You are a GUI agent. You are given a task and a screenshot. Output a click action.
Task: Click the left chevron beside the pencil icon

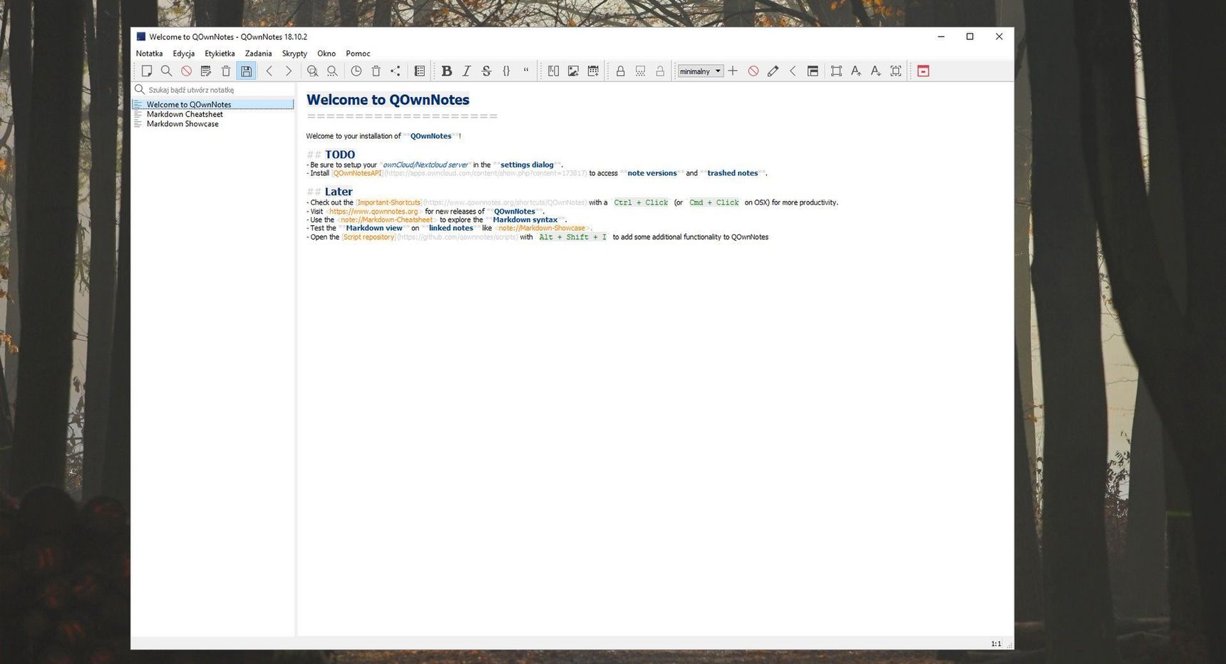pos(793,71)
